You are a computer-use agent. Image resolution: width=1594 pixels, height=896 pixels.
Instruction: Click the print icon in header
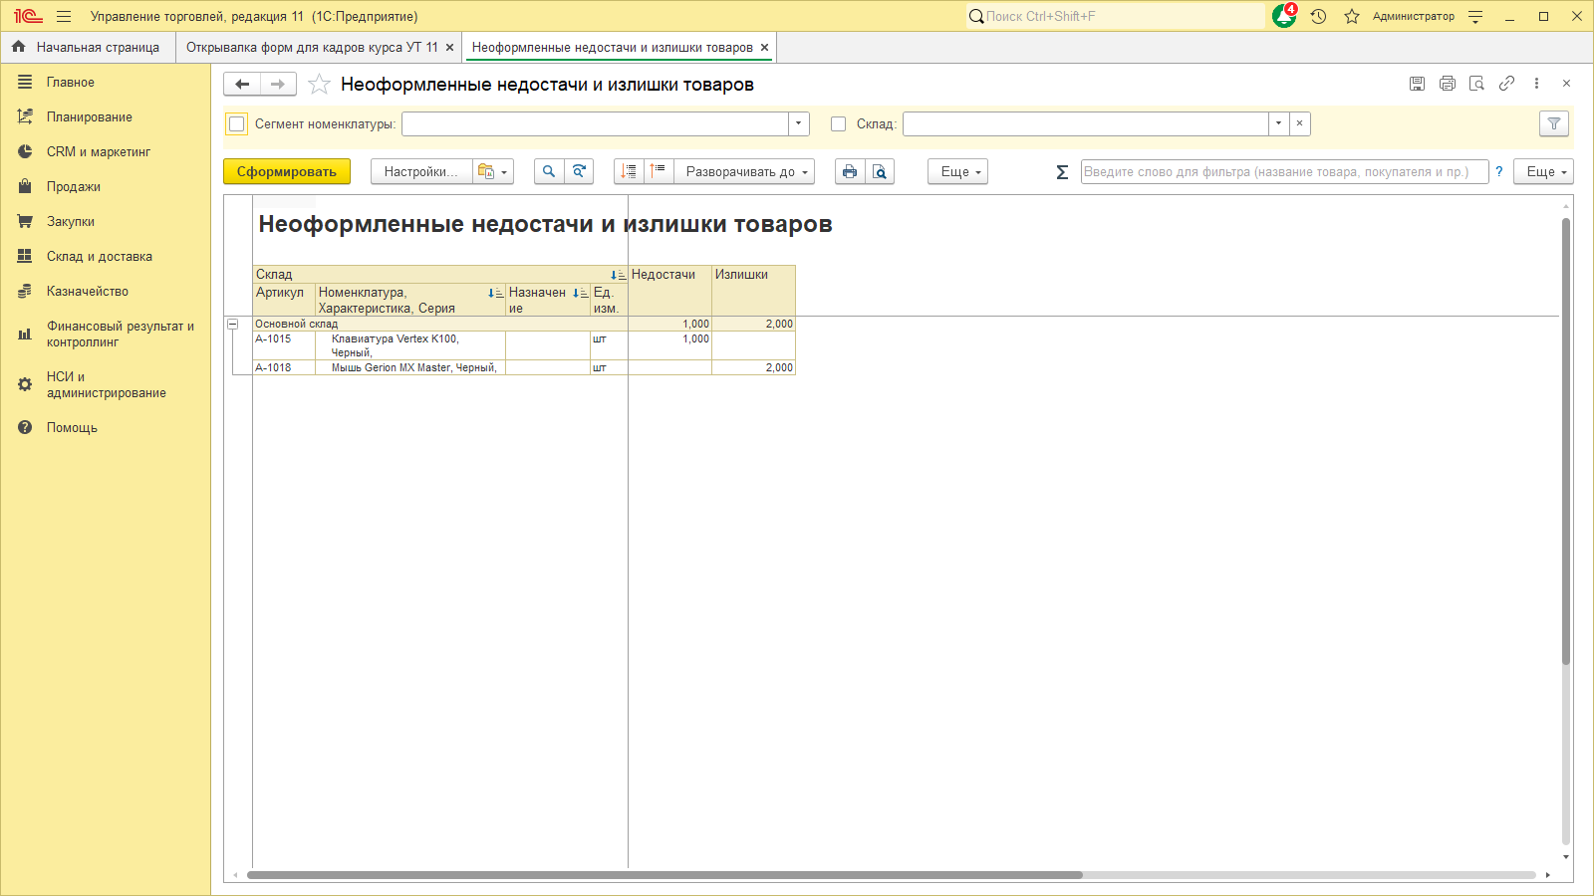tap(1448, 84)
